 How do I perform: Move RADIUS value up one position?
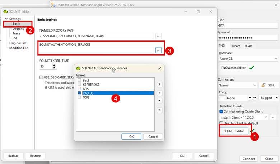coord(159,93)
